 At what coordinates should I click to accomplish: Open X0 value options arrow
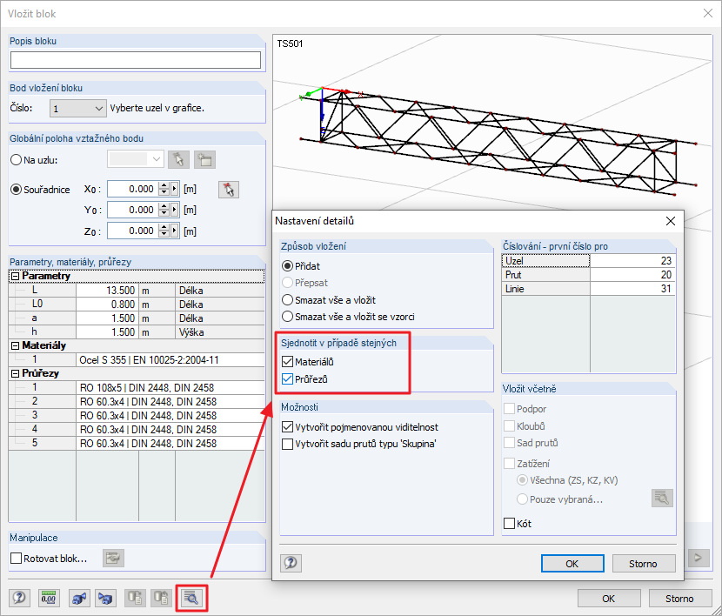(175, 189)
